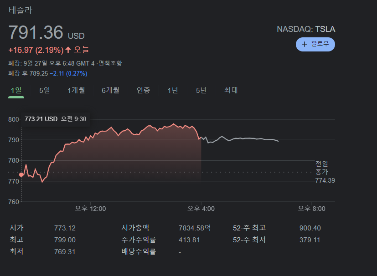Screen dimensions: 377x276
Task: Switch to the 5일 tab
Action: pyautogui.click(x=45, y=90)
